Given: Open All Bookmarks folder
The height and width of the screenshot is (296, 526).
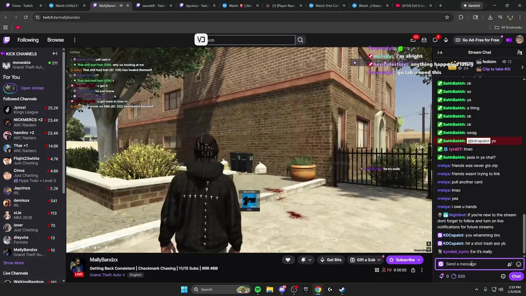Looking at the screenshot, I should [508, 28].
